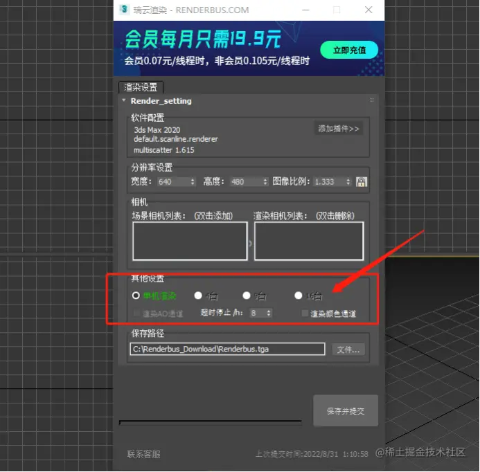The height and width of the screenshot is (472, 480).
Task: Click the 'Render_setting' rollout title
Action: [161, 101]
